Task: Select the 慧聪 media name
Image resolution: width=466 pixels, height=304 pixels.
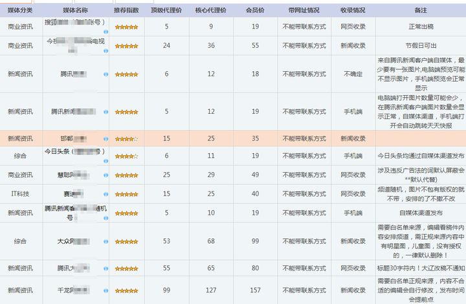Action: click(x=73, y=175)
